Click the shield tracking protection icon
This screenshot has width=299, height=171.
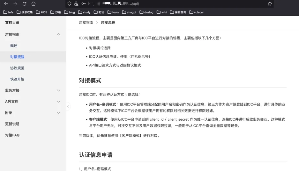click(70, 4)
